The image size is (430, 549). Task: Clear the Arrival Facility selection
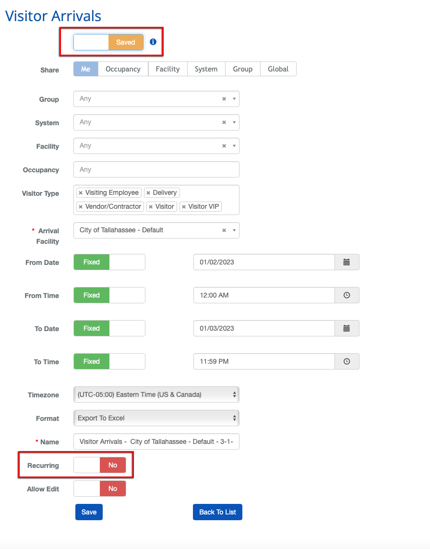(x=224, y=230)
